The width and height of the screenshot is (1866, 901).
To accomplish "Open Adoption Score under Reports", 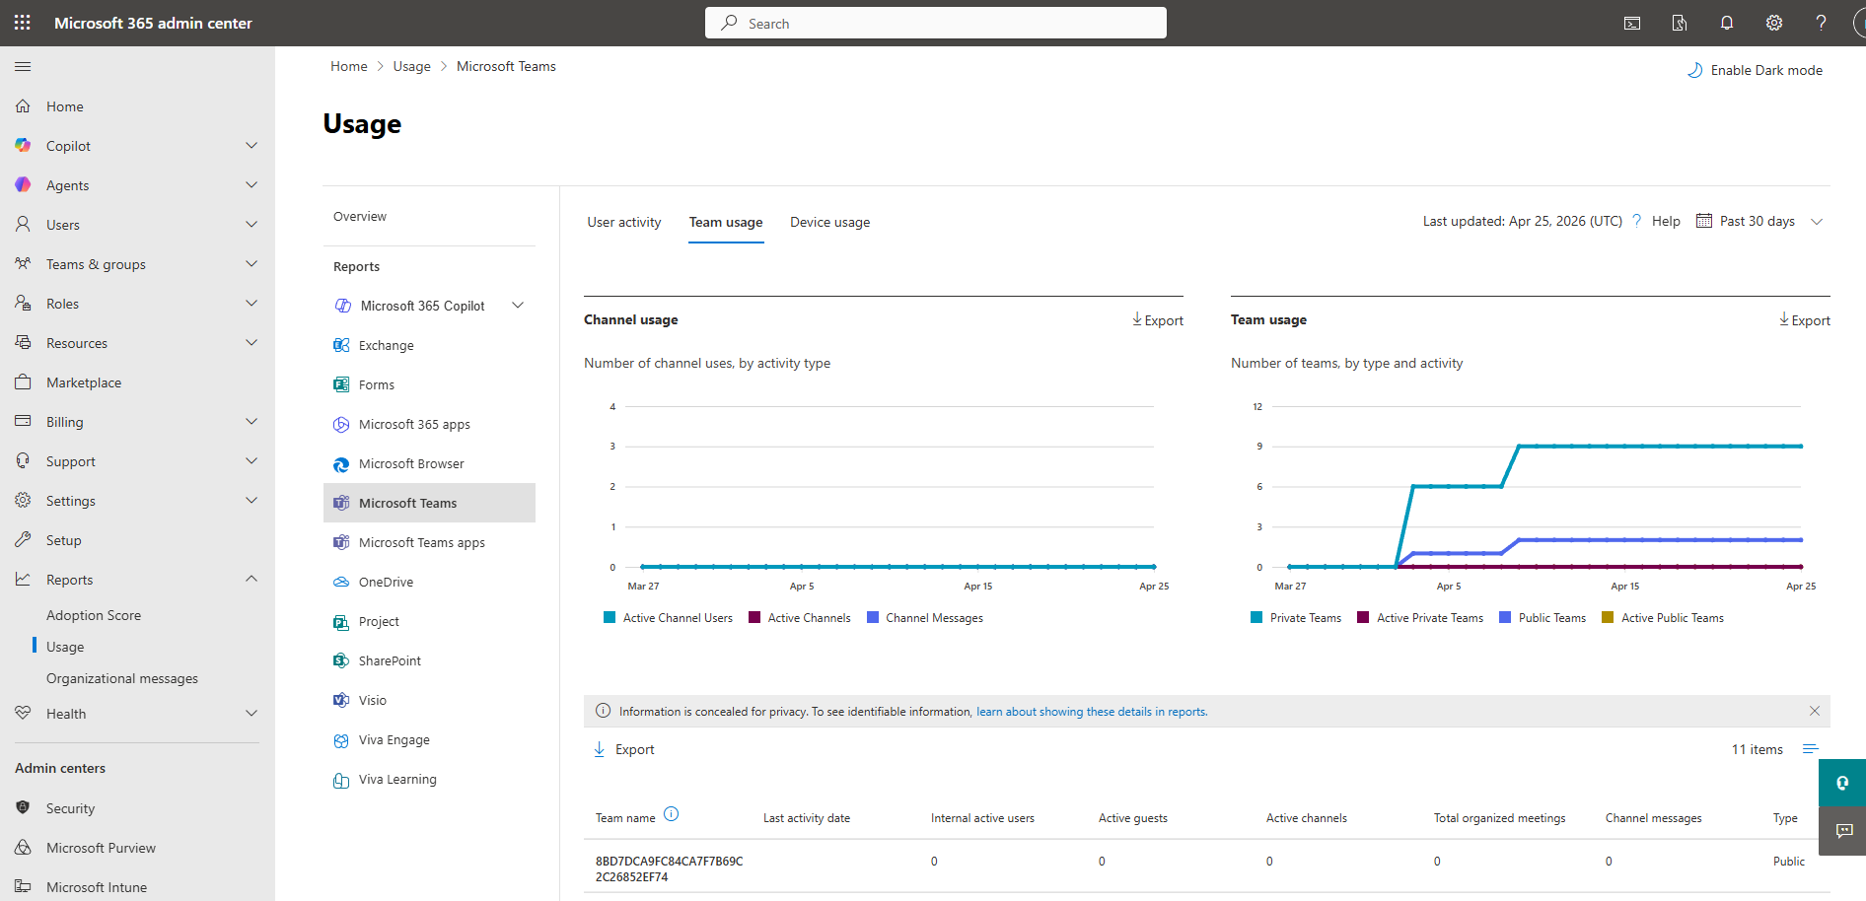I will [94, 615].
